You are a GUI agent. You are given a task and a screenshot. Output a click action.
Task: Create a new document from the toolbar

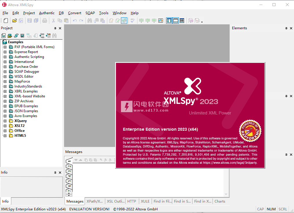click(x=6, y=20)
